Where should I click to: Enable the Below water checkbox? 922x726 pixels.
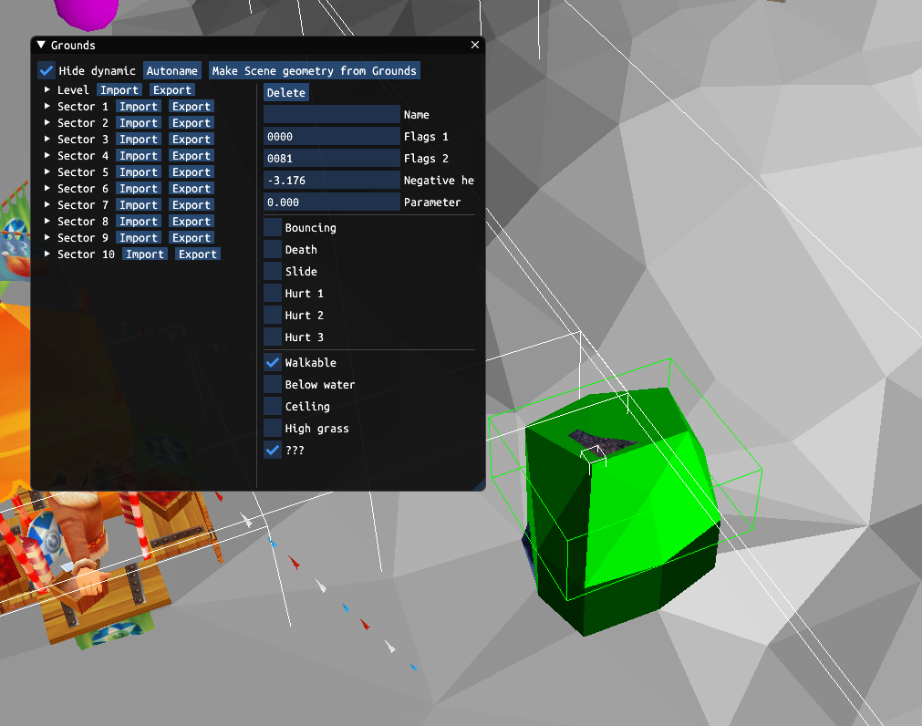[x=273, y=385]
